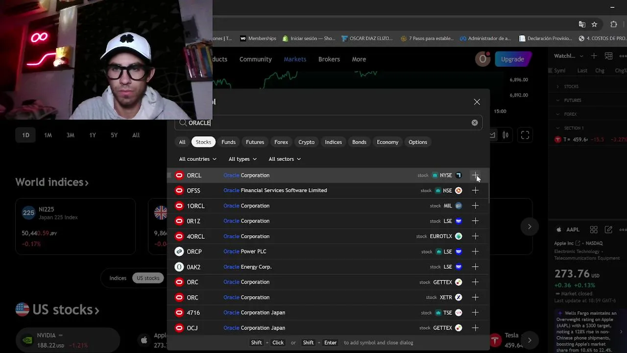Select All time range

(136, 135)
